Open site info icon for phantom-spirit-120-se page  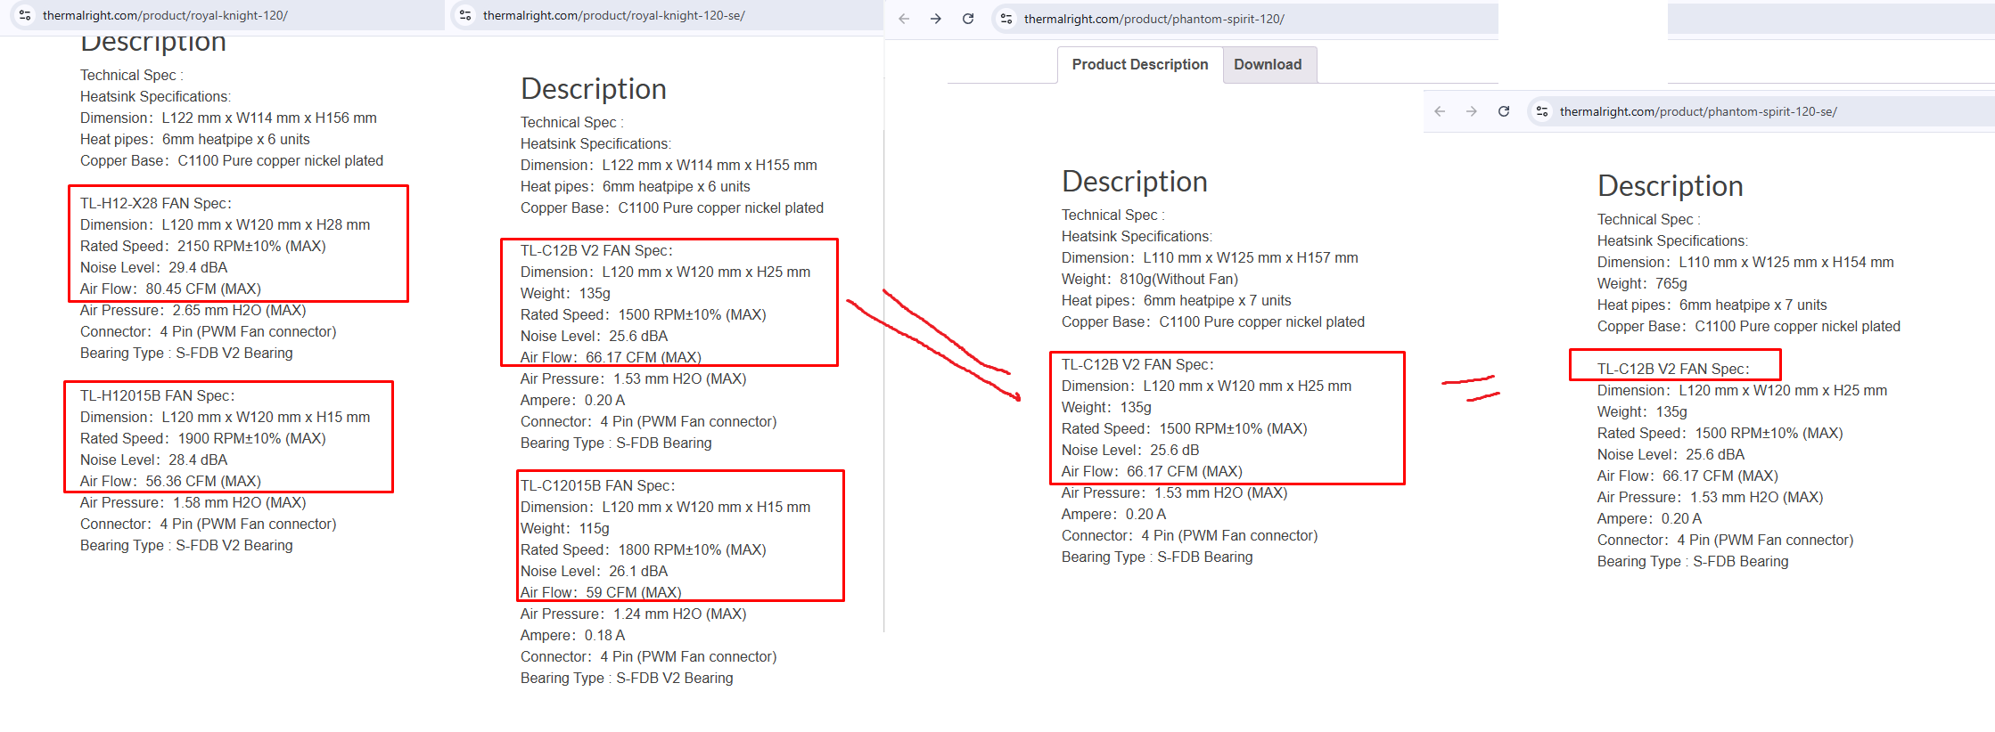[1542, 111]
